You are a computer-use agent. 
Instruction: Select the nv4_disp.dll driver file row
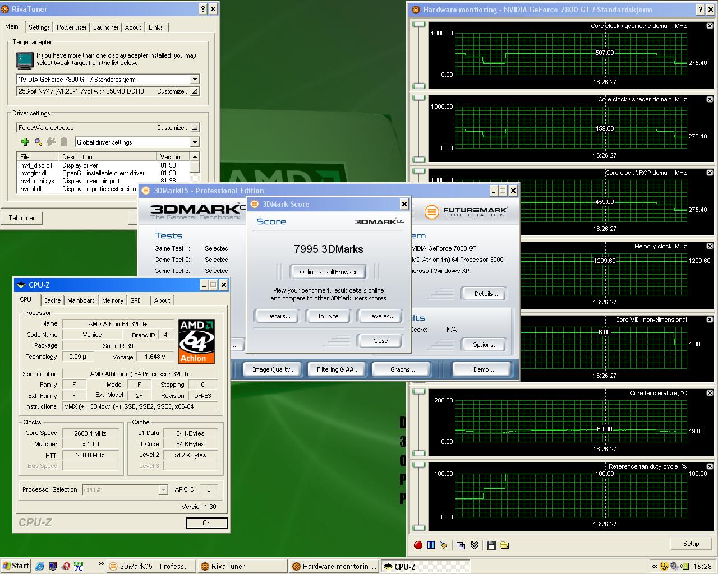[104, 165]
